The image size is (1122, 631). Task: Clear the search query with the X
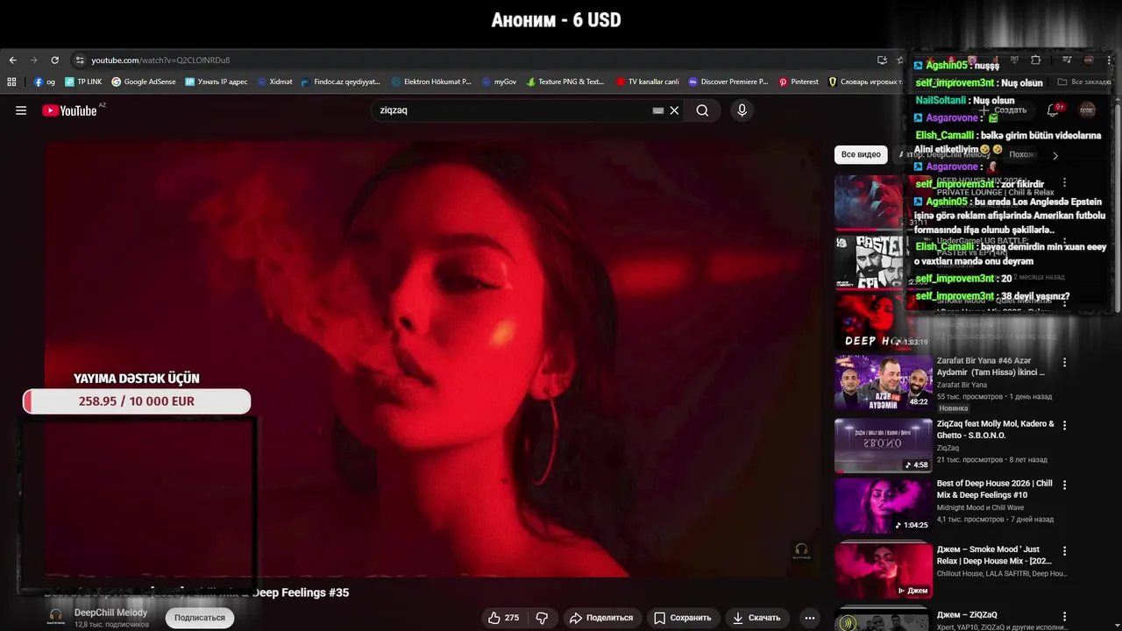tap(674, 110)
